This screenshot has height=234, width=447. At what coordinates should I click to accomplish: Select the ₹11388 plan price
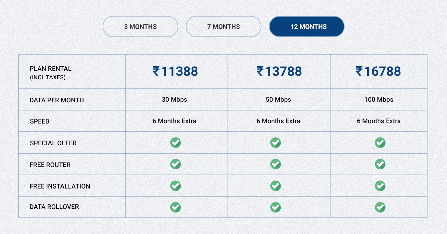click(x=175, y=71)
